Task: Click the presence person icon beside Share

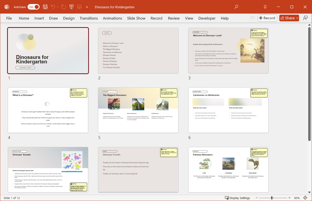Action: [x=305, y=18]
